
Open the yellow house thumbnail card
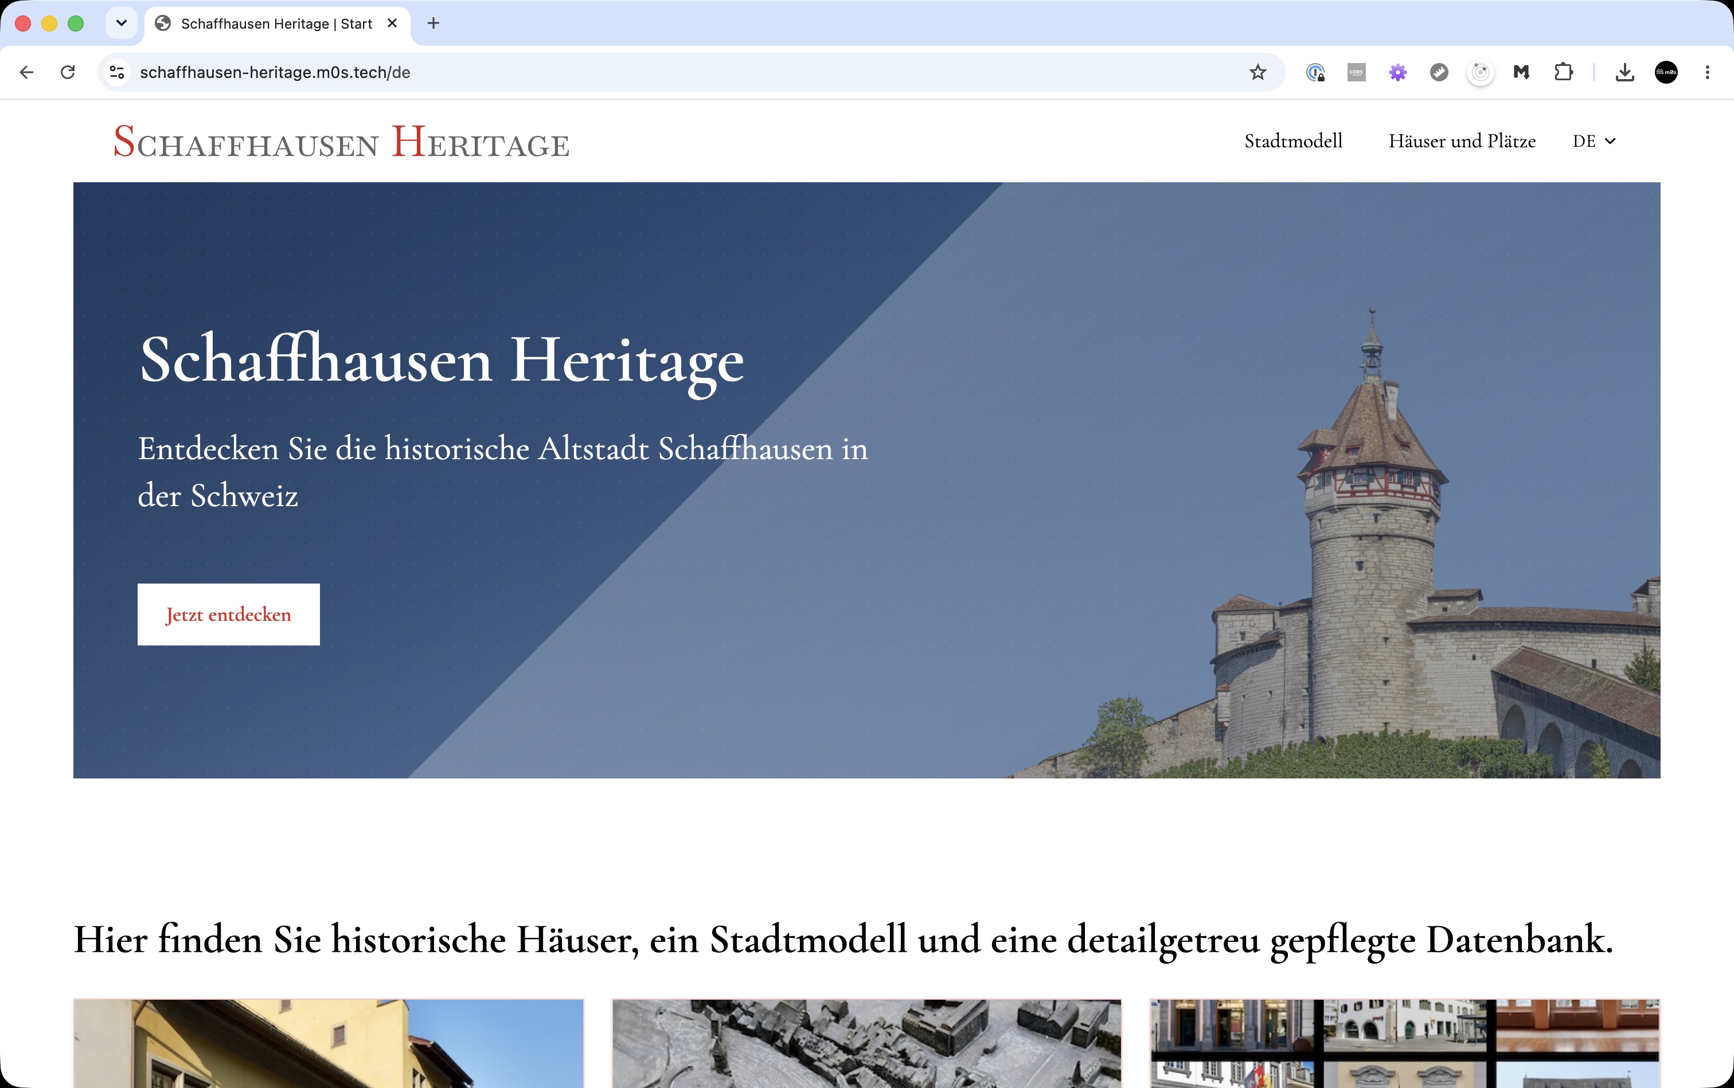328,1043
